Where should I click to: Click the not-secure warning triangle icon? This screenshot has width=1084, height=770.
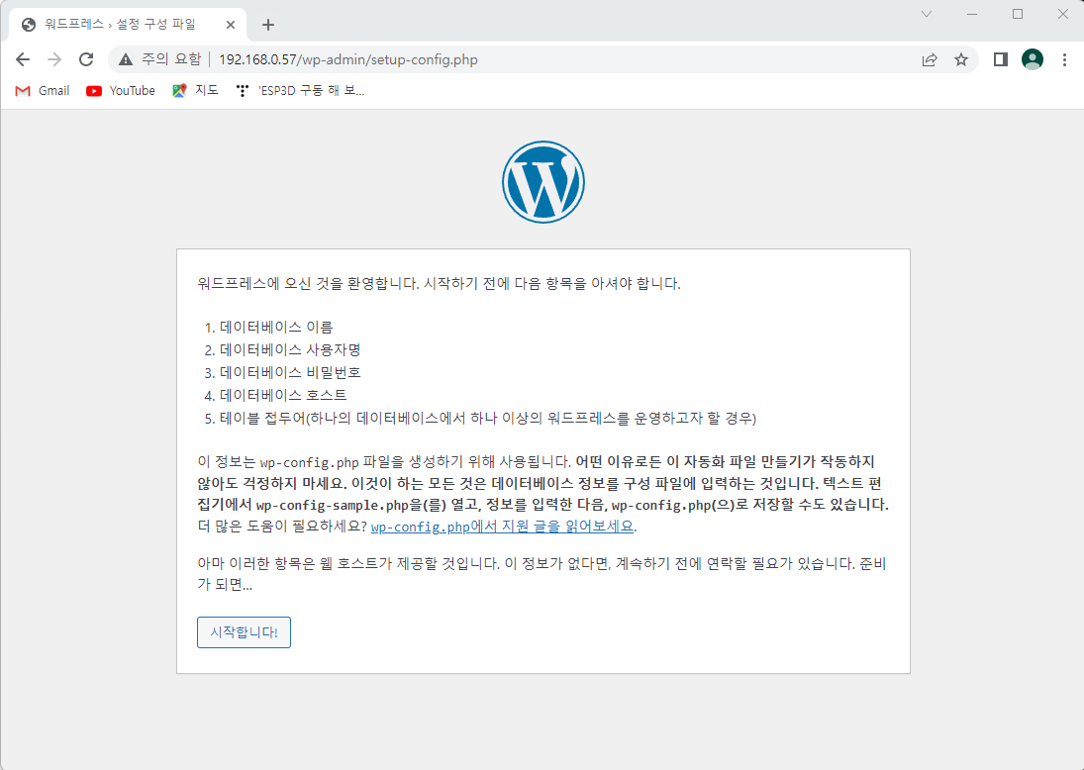click(x=125, y=59)
